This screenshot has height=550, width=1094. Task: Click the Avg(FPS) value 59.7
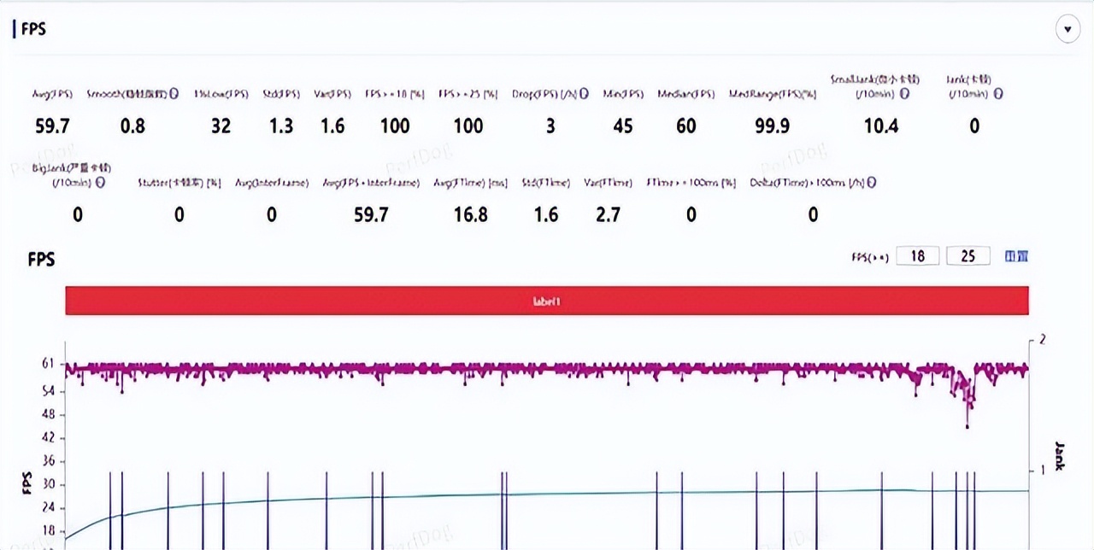pos(52,126)
